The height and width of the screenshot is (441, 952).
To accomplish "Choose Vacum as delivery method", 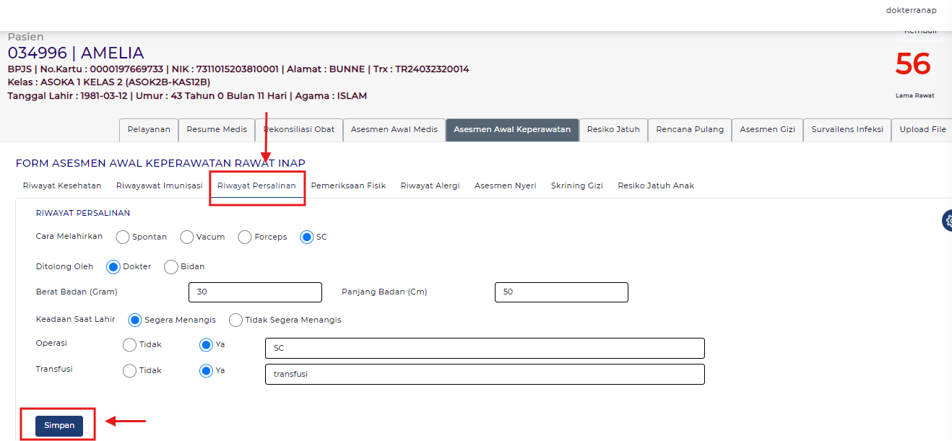I will tap(187, 237).
